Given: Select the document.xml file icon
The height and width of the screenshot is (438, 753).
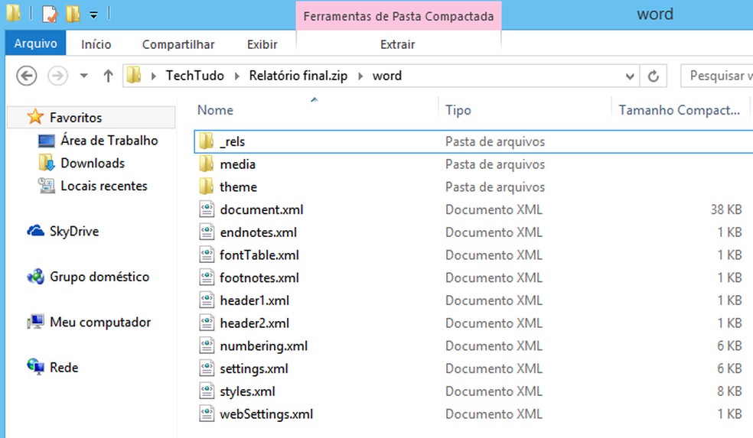Looking at the screenshot, I should click(x=206, y=209).
